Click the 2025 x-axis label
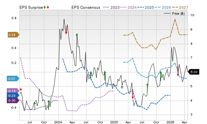 (x=114, y=122)
